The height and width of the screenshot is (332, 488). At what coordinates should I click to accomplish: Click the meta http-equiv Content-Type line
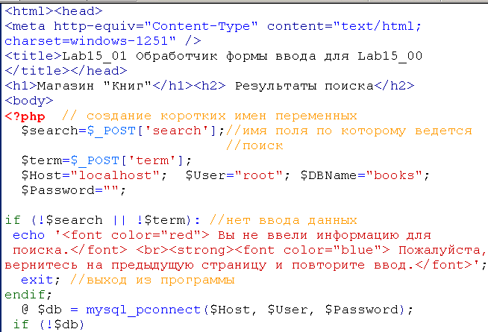click(x=213, y=26)
